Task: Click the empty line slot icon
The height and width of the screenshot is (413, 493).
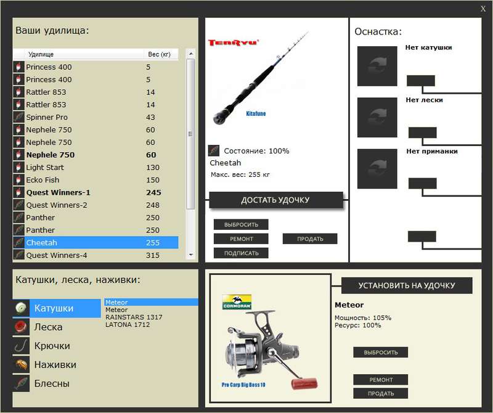Action: click(x=377, y=117)
